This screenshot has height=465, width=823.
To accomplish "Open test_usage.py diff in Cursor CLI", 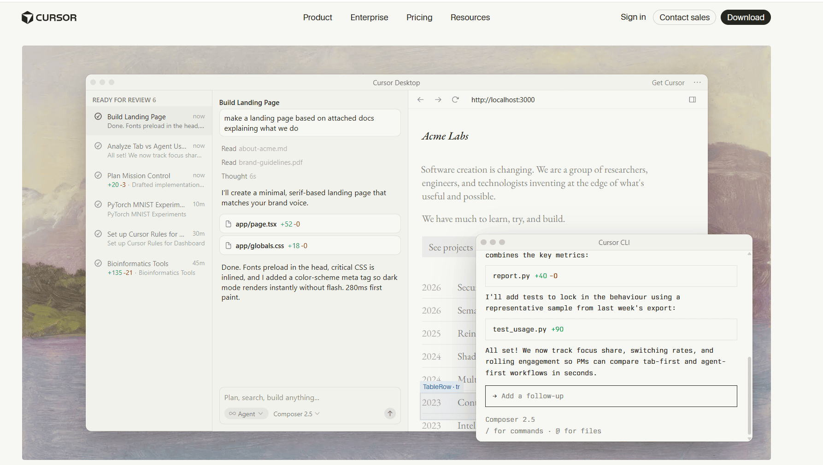I will (x=611, y=330).
